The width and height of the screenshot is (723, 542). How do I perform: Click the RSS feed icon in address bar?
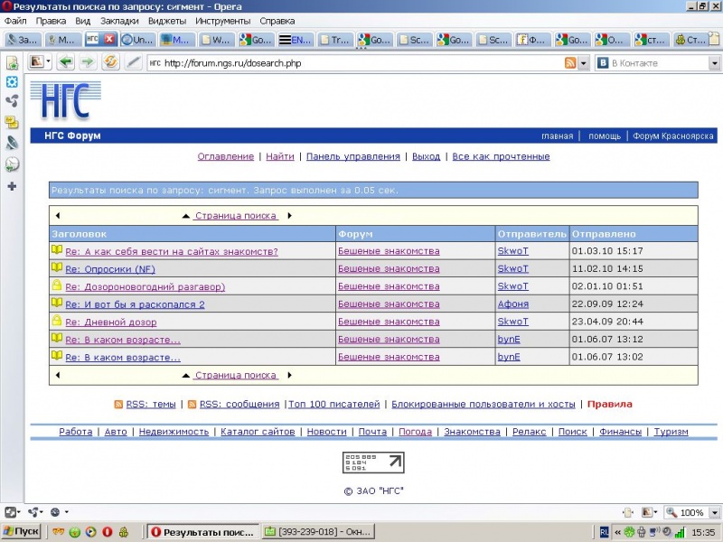[x=570, y=62]
